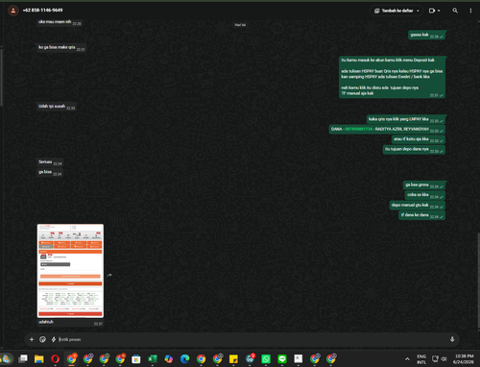Click the ENG INTL language indicator
Screen dimensions: 480x367
421,359
